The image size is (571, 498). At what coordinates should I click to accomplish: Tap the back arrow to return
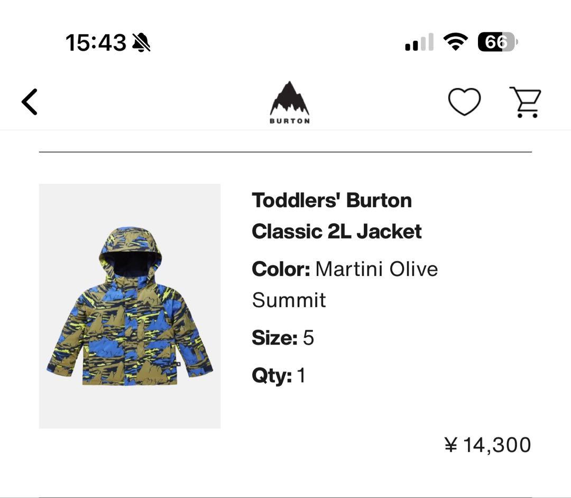pos(29,102)
